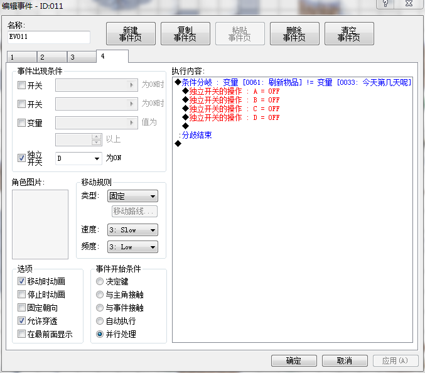Confirm with the 确定 button
The image size is (425, 373).
(294, 360)
